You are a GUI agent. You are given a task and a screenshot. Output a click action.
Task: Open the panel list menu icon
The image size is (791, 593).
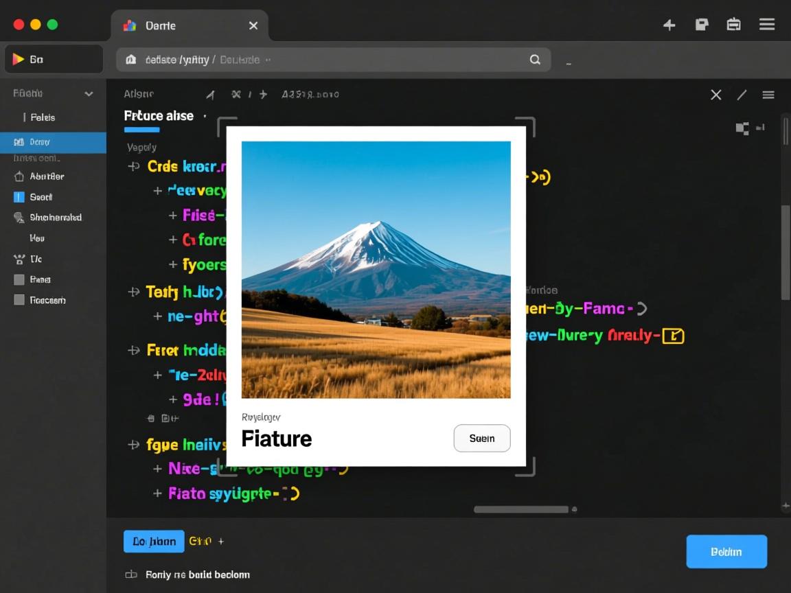coord(768,95)
